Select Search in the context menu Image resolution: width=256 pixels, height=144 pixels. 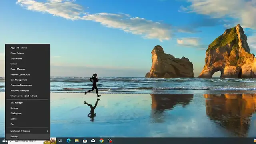[x=28, y=119]
